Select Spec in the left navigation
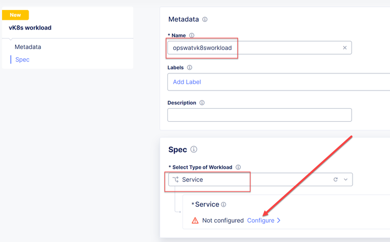The height and width of the screenshot is (242, 390). (22, 59)
